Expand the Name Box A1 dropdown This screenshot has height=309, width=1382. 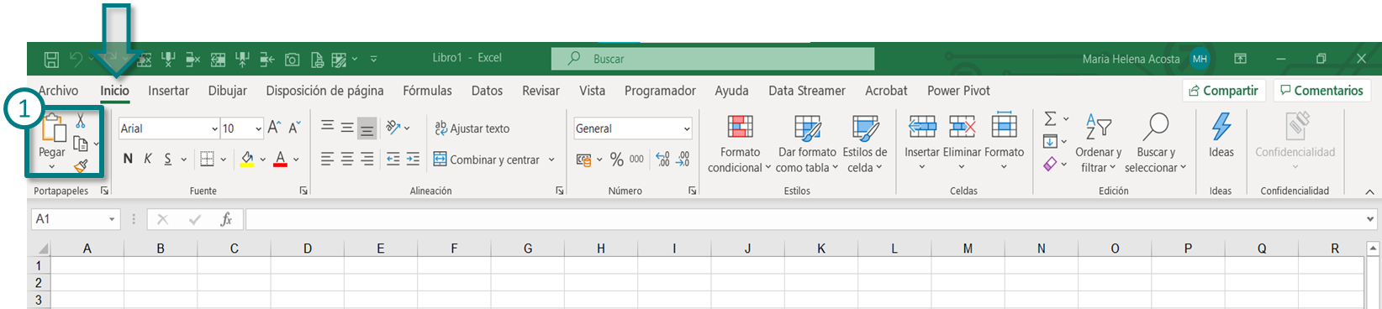(x=112, y=219)
